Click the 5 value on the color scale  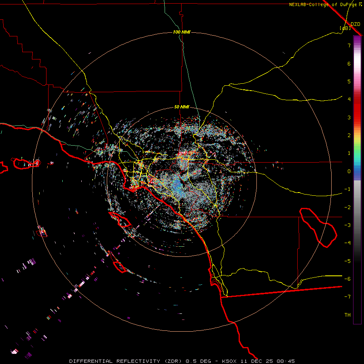click(x=349, y=81)
